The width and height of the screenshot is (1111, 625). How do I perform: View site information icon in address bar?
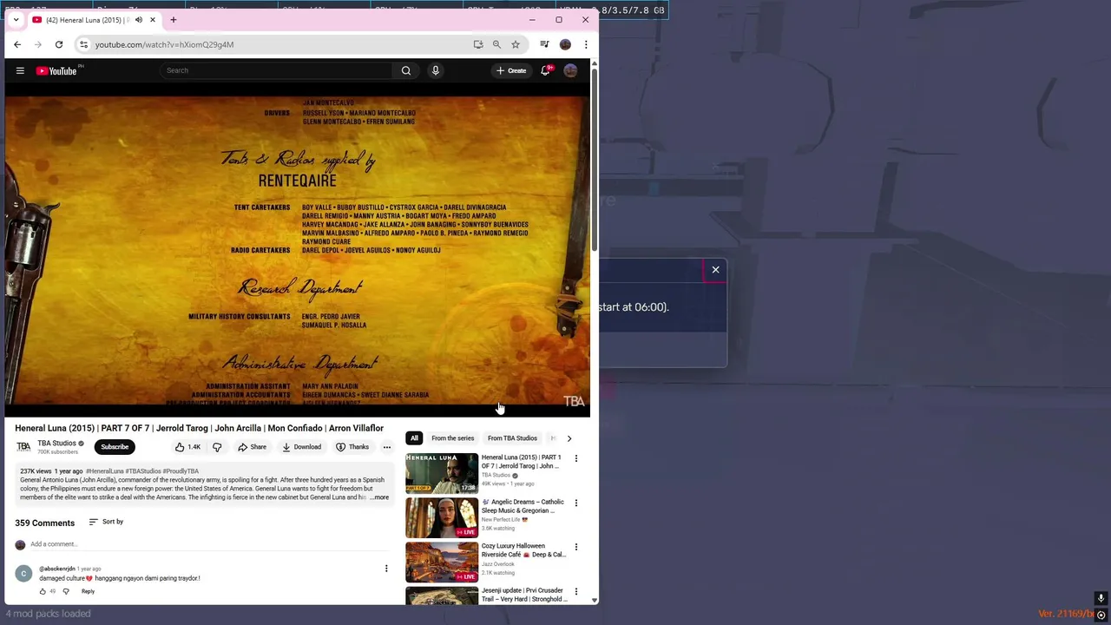point(83,44)
